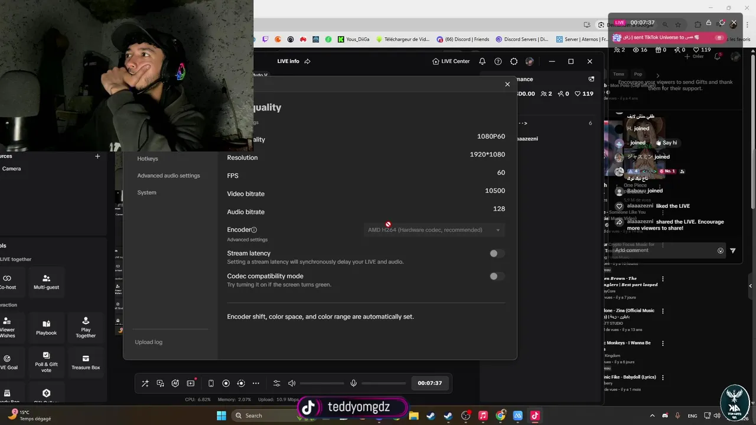756x425 pixels.
Task: Open the Treasure Box tool
Action: (x=86, y=362)
